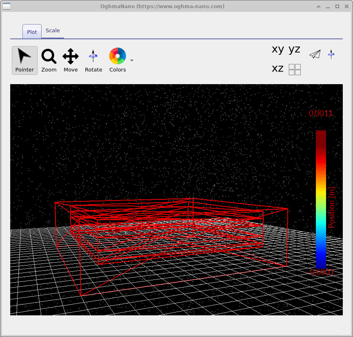
Task: Open the window menu icon in titlebar
Action: 6,6
